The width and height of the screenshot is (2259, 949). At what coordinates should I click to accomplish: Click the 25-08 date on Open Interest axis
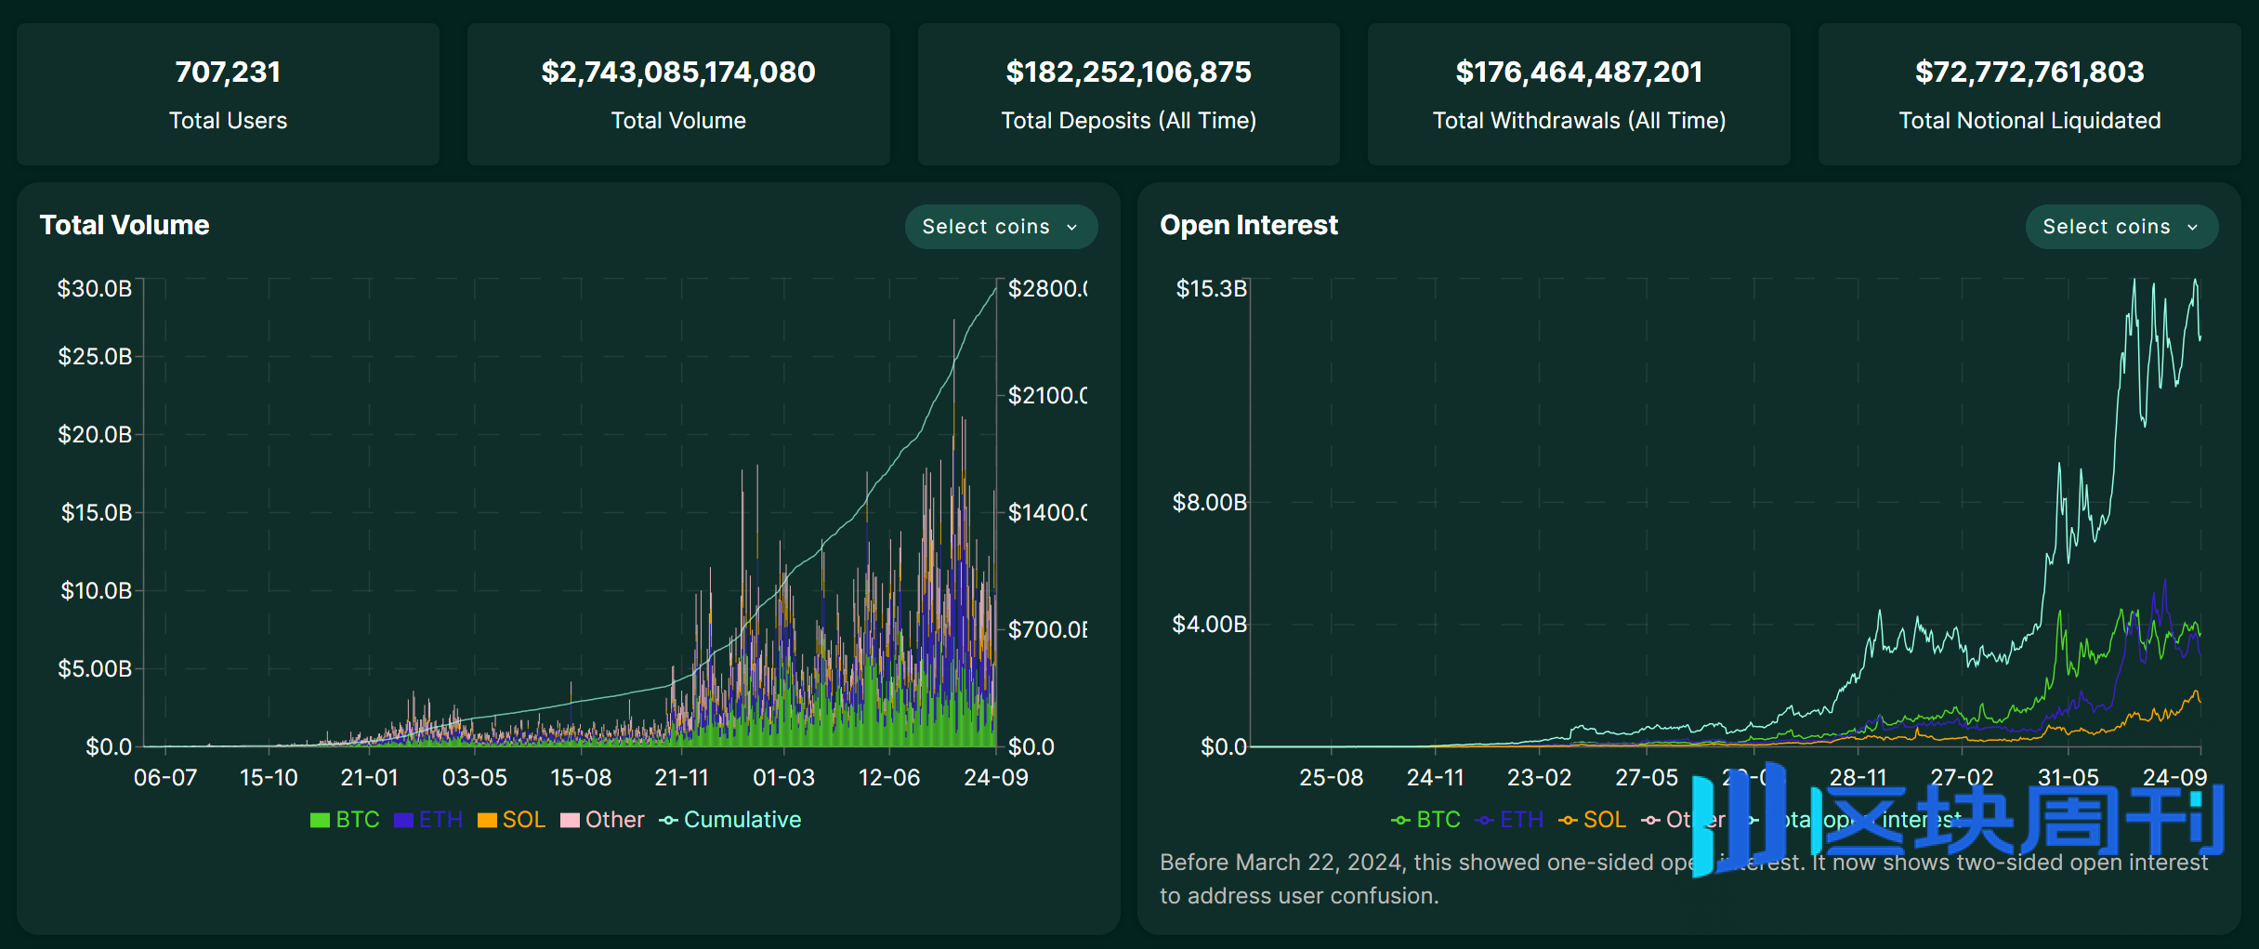pyautogui.click(x=1331, y=778)
